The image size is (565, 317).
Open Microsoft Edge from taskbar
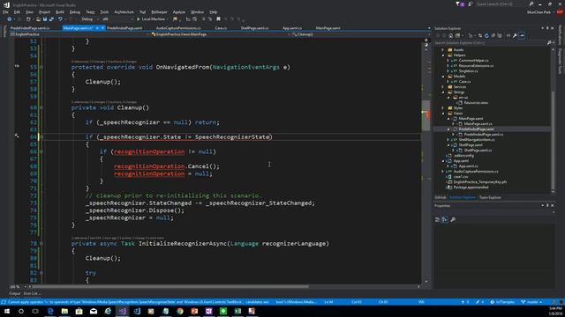[x=50, y=311]
